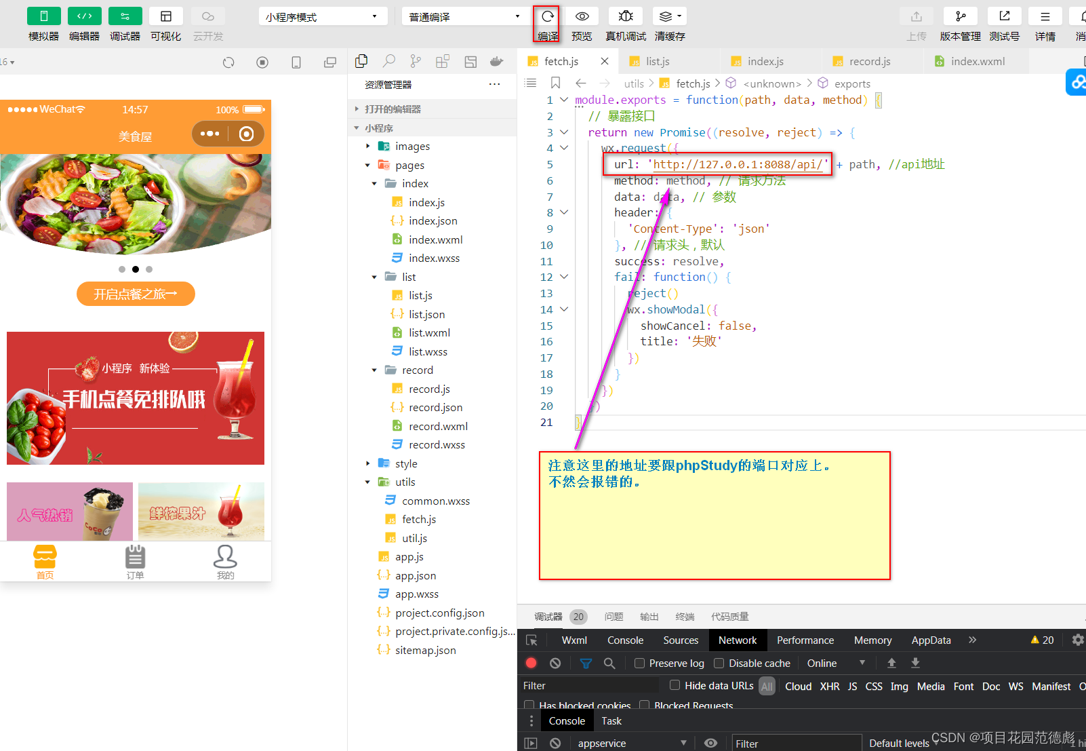Screen dimensions: 1086x751
Task: Expand the images folder in 资源管理器
Action: point(368,146)
